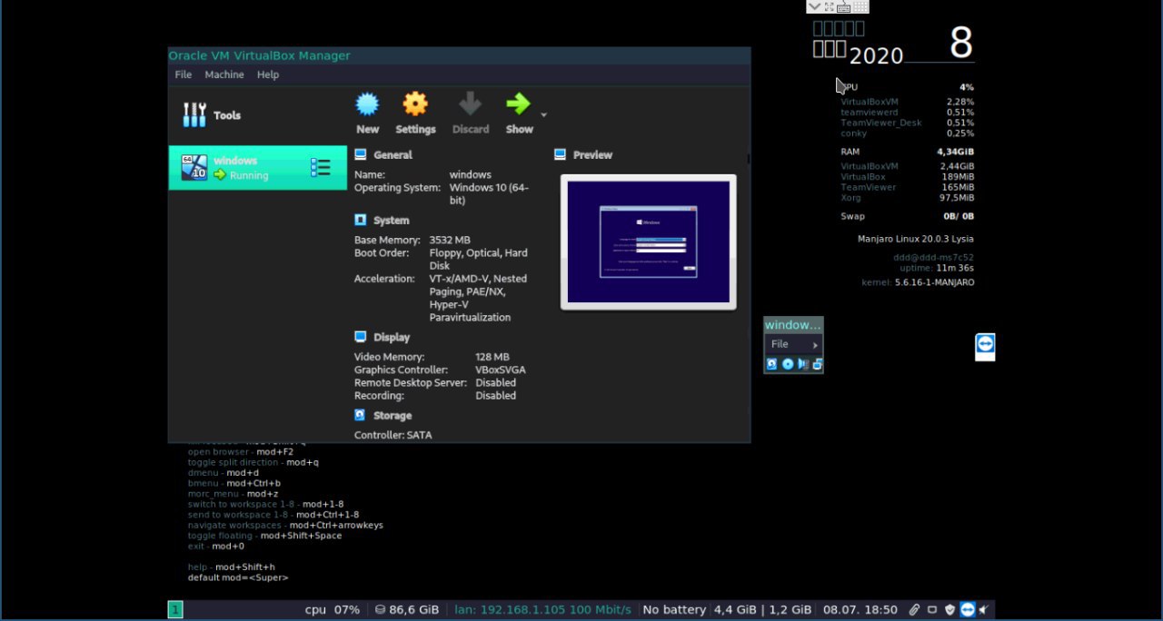The image size is (1163, 621).
Task: Click the fullscreen arrows icon at top
Action: 829,6
